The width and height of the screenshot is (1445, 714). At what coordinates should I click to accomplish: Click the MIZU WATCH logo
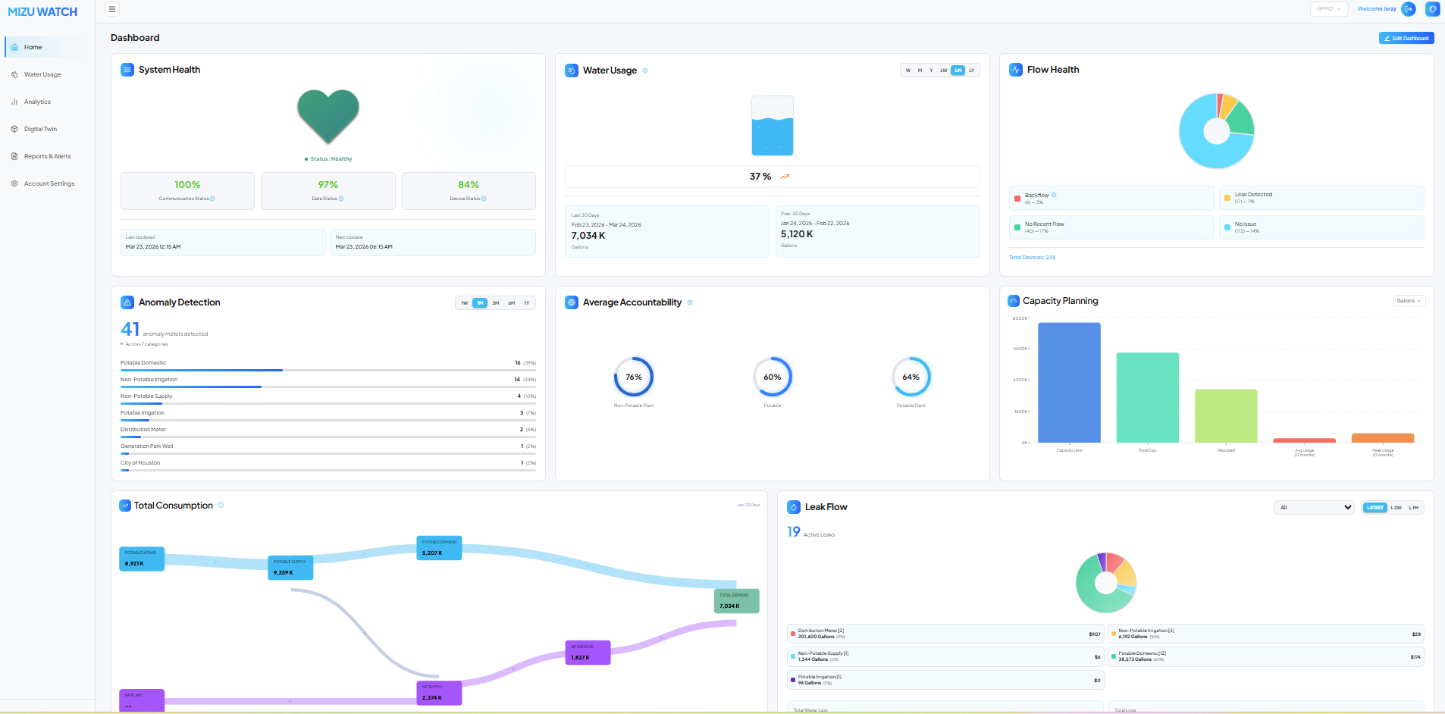(x=42, y=12)
